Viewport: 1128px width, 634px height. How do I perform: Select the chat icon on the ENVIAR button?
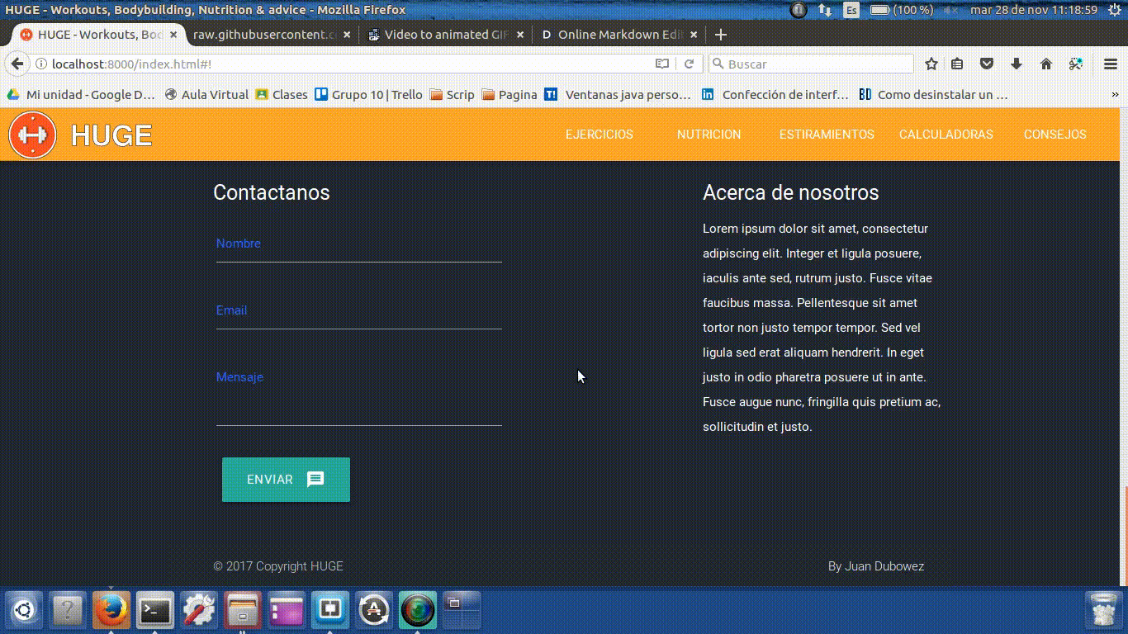point(315,480)
